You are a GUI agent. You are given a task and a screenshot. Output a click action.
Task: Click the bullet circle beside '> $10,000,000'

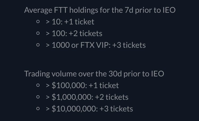38,109
